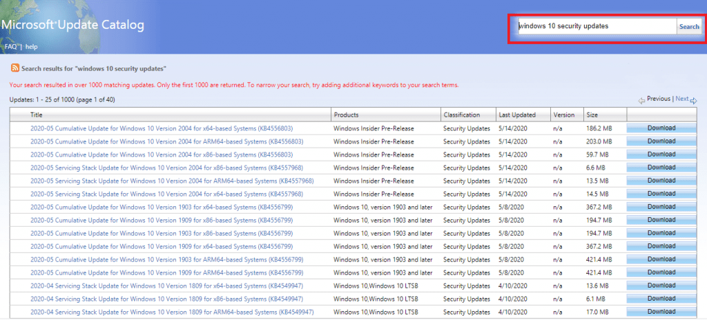Open Cumulative Update Version 2004 ARM64 (KB4556803) link

(167, 141)
